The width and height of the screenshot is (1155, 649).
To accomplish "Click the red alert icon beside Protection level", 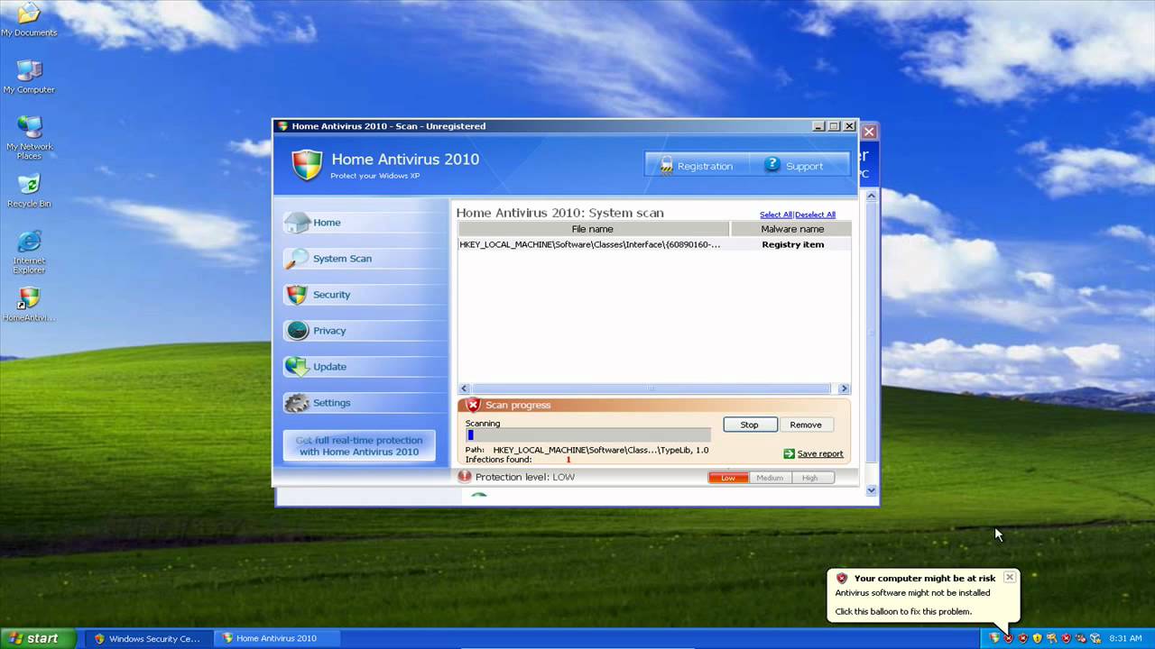I will [x=465, y=476].
